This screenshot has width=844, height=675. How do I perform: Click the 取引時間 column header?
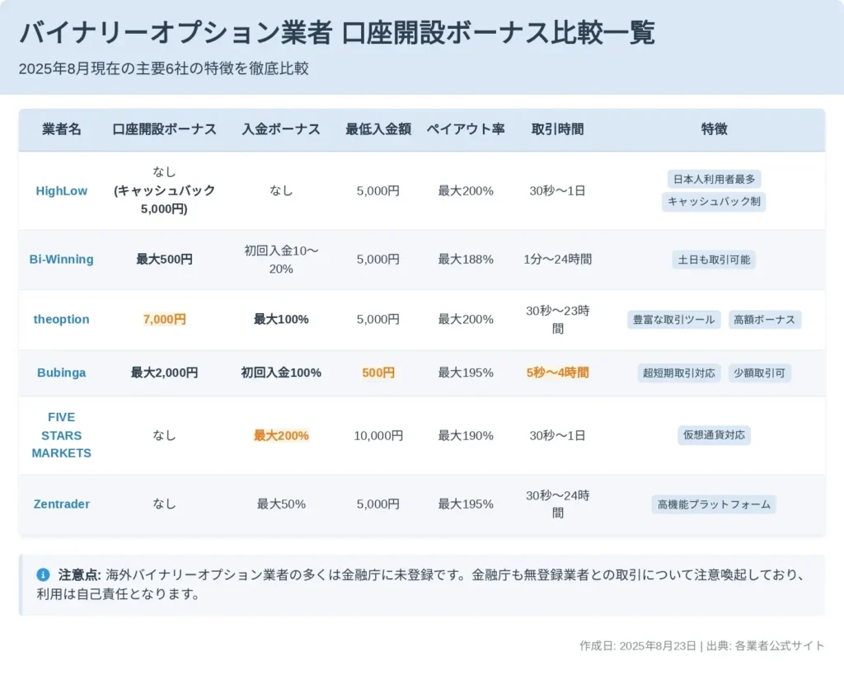[558, 129]
